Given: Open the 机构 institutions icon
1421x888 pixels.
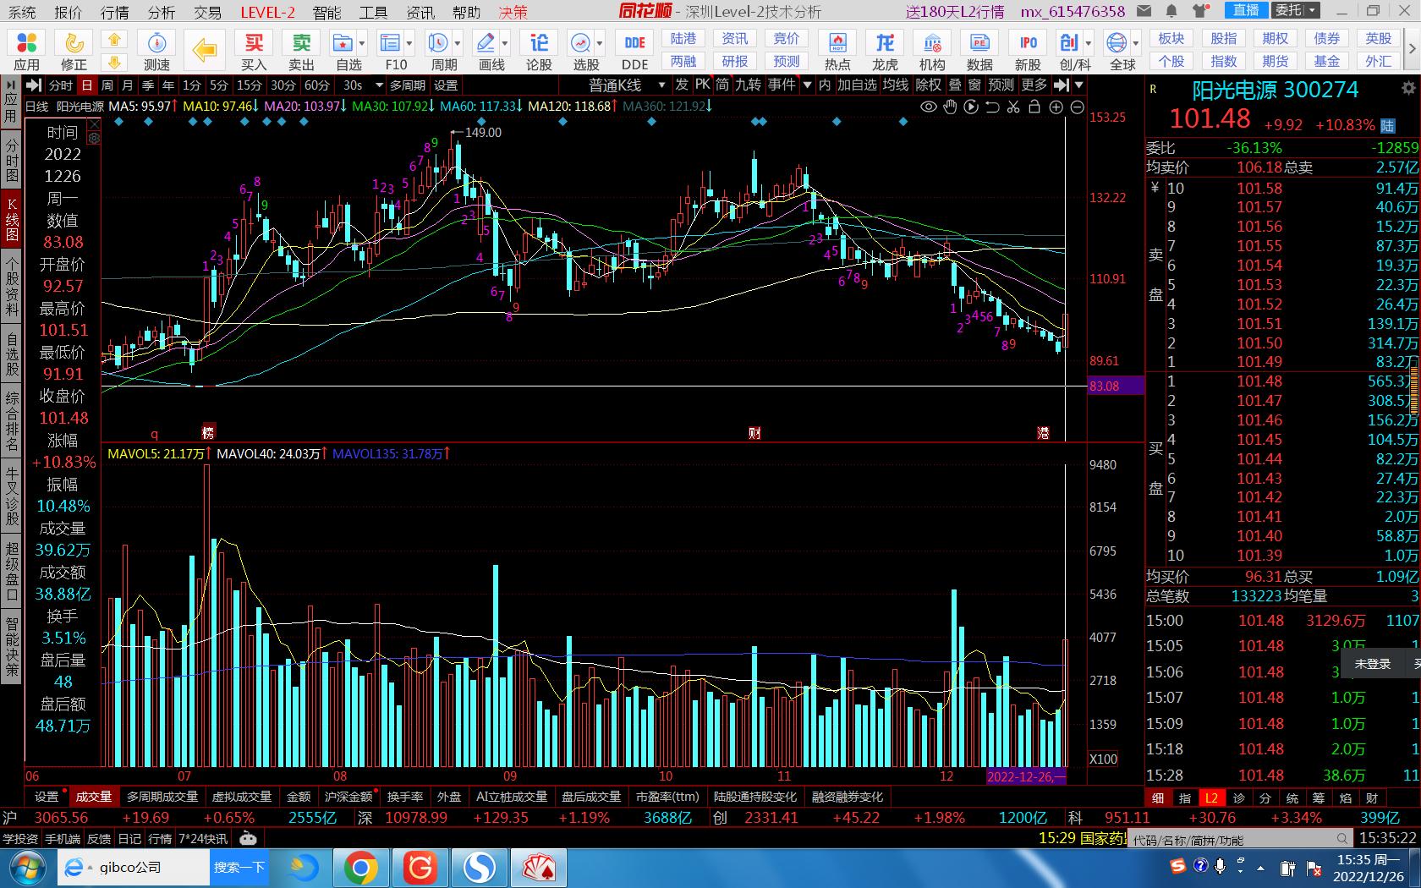Looking at the screenshot, I should pos(932,51).
